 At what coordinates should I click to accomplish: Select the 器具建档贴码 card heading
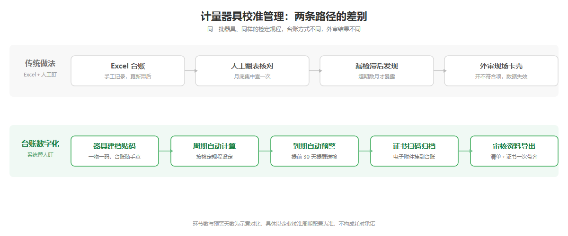115,146
